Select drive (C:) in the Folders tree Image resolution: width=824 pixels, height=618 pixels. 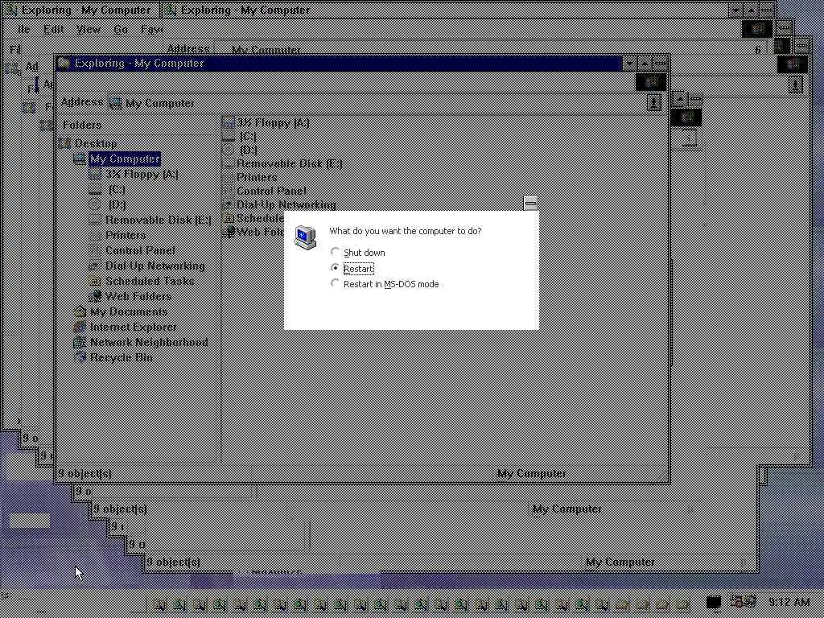coord(116,189)
